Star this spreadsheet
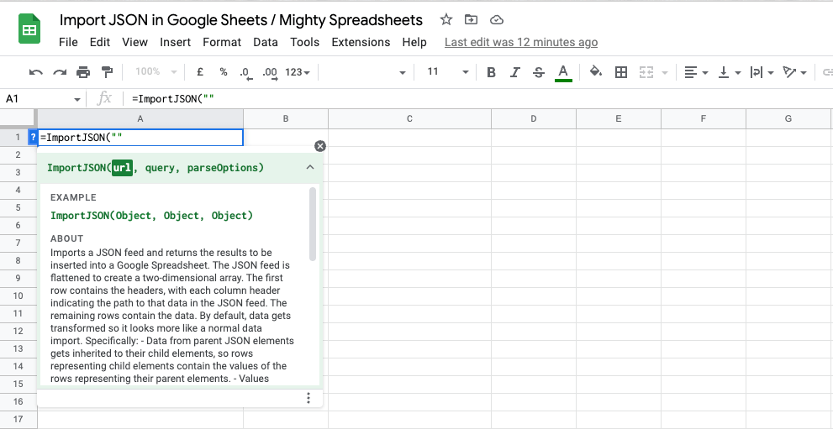 pyautogui.click(x=445, y=20)
